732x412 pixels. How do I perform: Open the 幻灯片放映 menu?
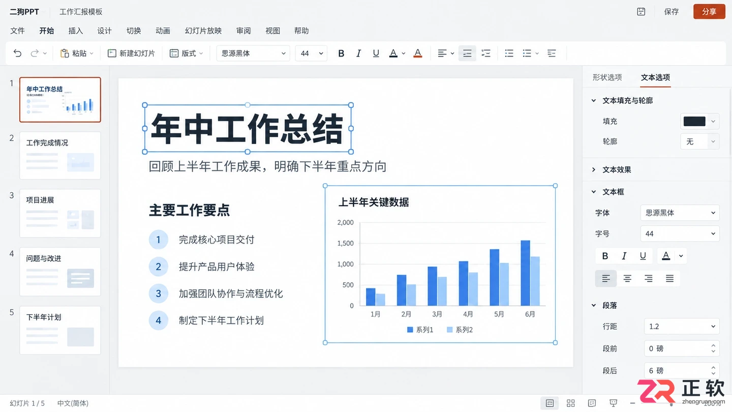pos(203,31)
